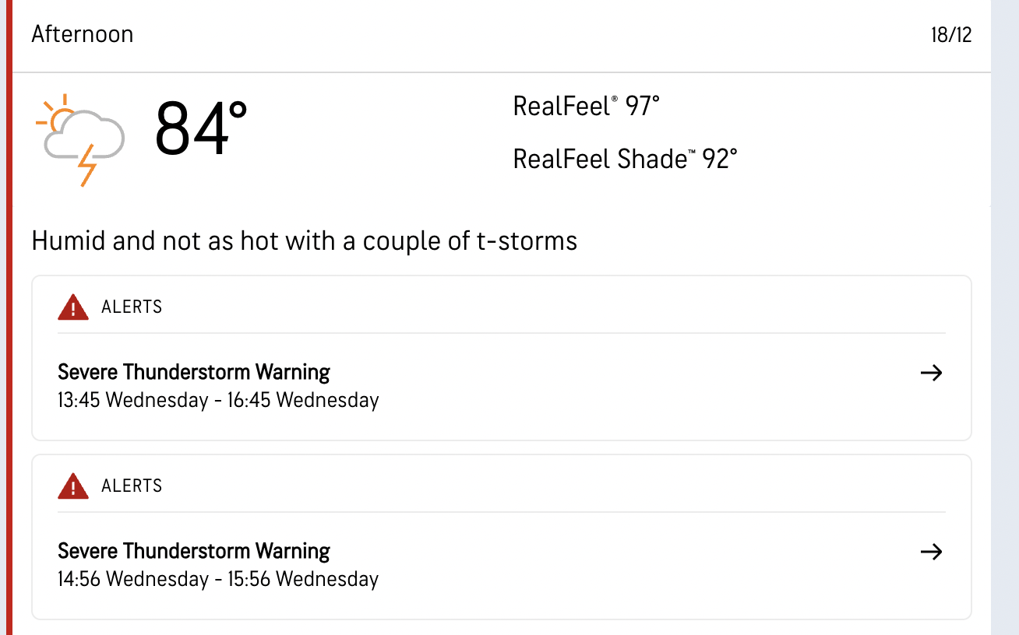Click the 84° temperature reading

pyautogui.click(x=201, y=129)
